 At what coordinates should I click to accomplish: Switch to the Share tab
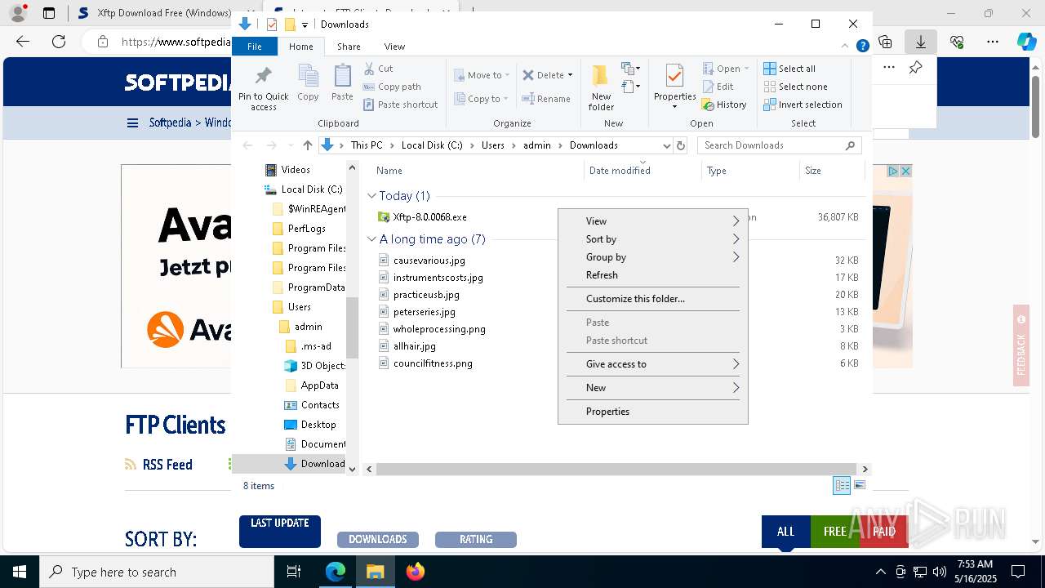pos(349,47)
